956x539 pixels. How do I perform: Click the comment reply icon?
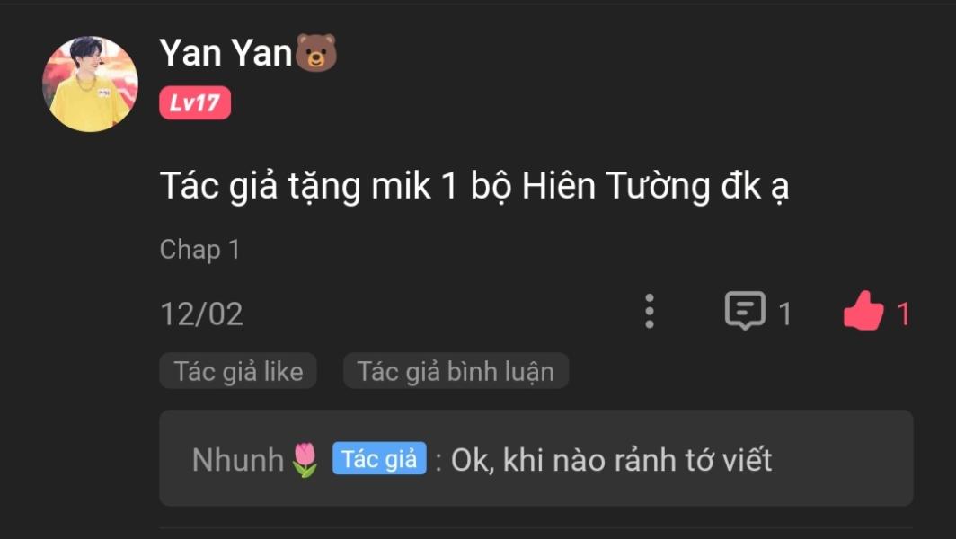pos(745,310)
